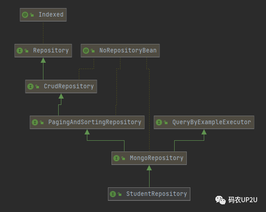The image size is (266, 212).
Task: Select the NoRepositoryBean node label
Action: click(128, 50)
